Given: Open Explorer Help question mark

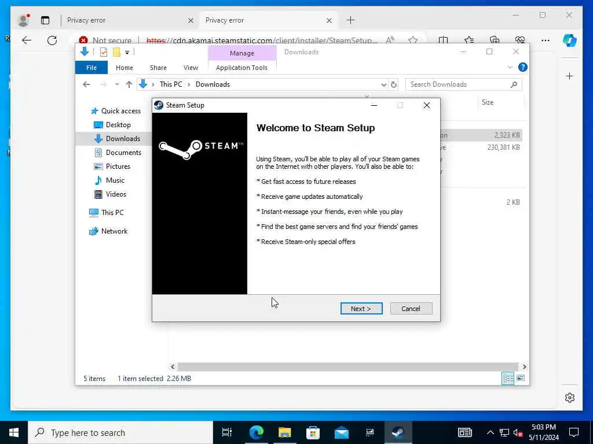Looking at the screenshot, I should coord(523,67).
